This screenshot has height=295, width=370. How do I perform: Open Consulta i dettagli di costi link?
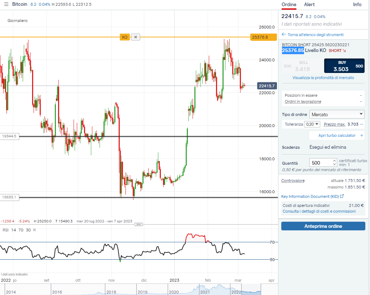319,211
